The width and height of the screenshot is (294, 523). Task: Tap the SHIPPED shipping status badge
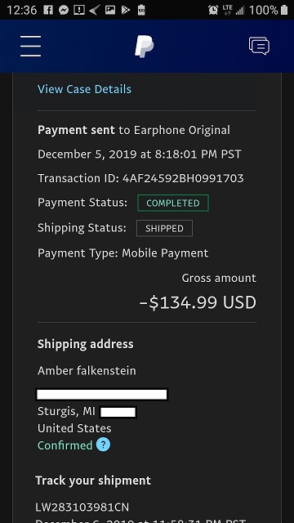164,229
